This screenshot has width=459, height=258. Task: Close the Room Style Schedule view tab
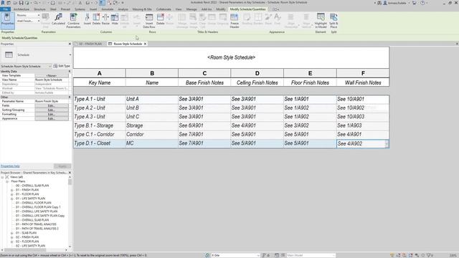(x=145, y=44)
